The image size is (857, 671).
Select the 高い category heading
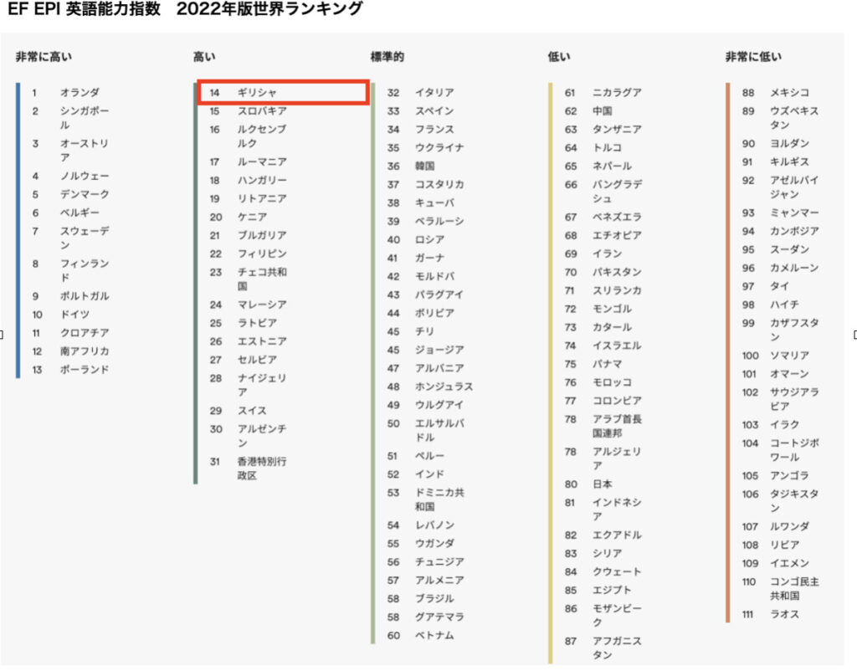click(x=204, y=57)
